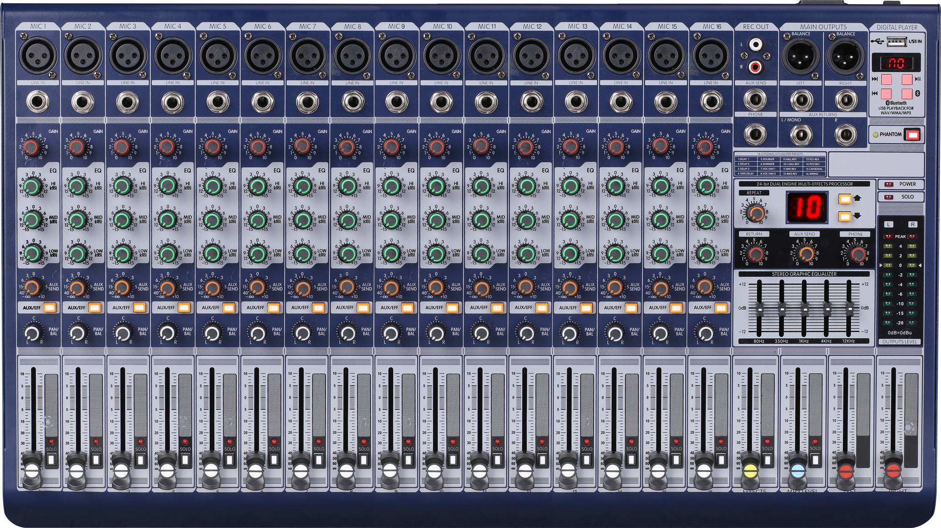The height and width of the screenshot is (528, 941).
Task: Click the 1KHz graphic equalizer slider
Action: pyautogui.click(x=804, y=309)
